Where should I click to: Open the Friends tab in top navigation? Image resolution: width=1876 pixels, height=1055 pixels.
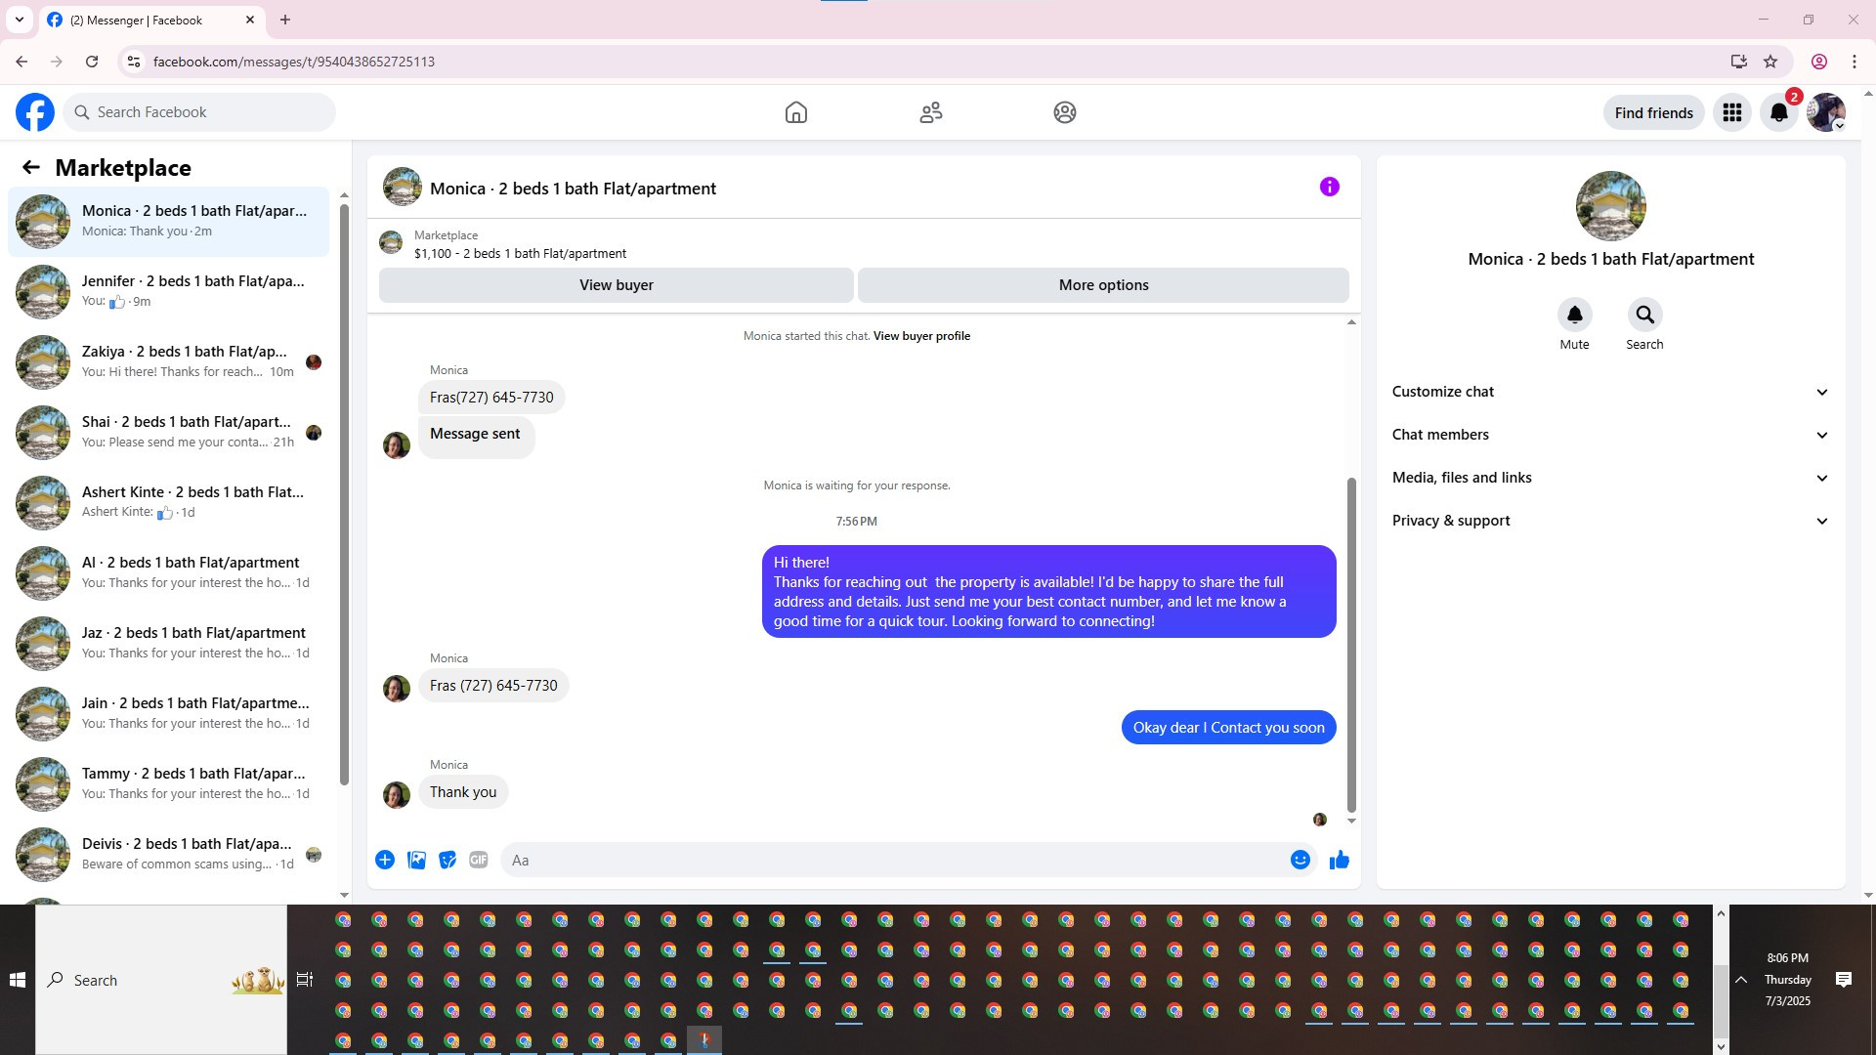click(x=930, y=112)
